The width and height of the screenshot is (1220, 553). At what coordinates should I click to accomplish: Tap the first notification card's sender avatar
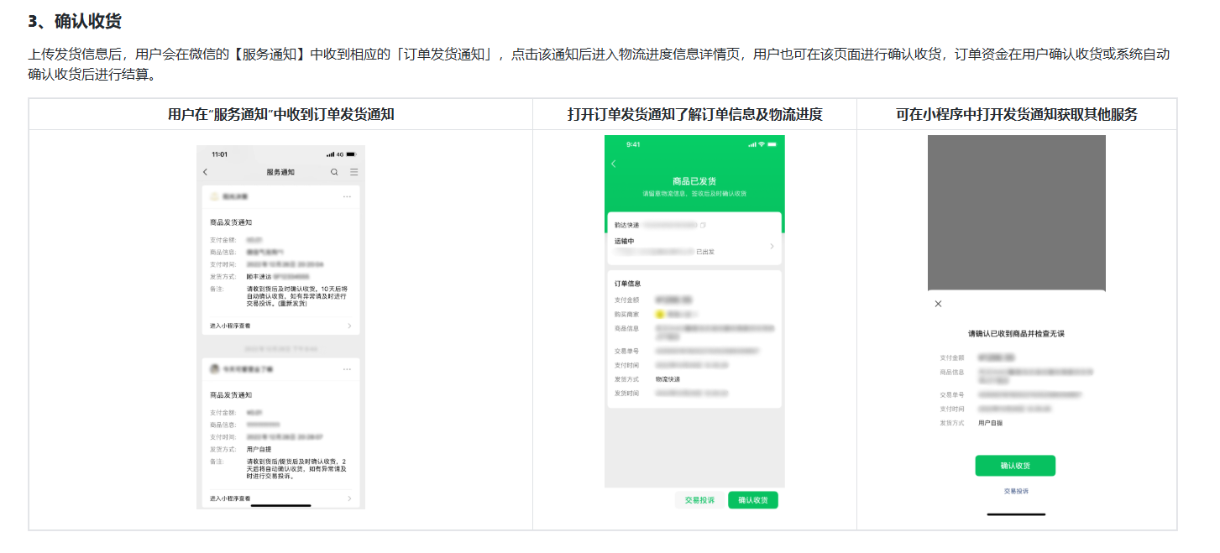pyautogui.click(x=214, y=196)
